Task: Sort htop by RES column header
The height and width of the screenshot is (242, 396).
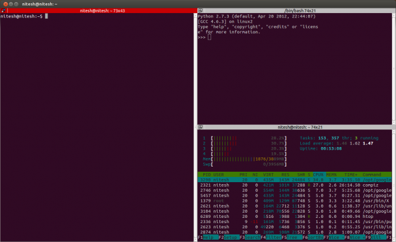Action: 285,174
